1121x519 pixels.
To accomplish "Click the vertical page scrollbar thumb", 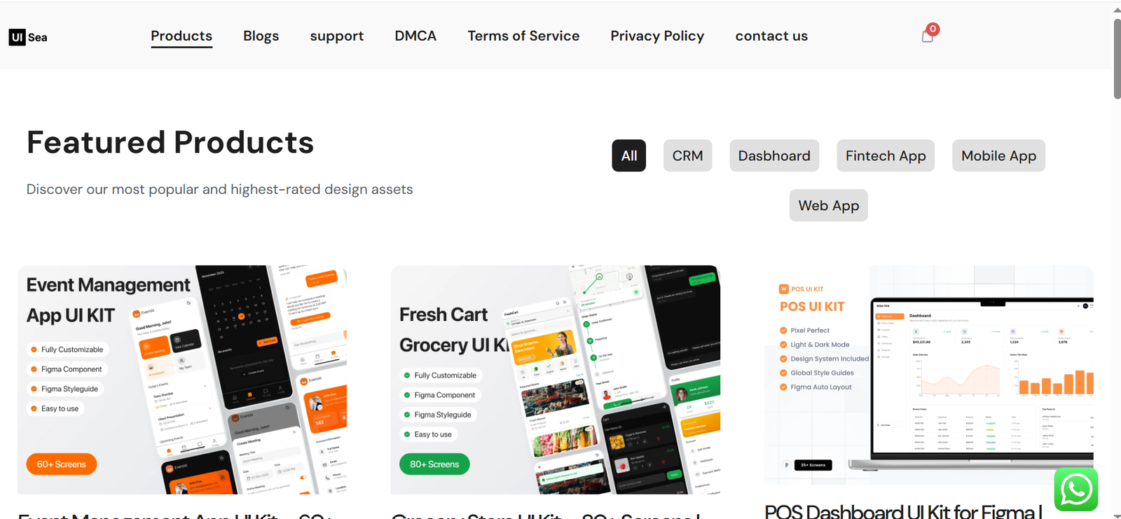I will [1117, 59].
